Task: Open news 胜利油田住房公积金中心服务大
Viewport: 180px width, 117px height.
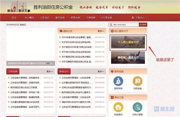Action: (x=77, y=92)
